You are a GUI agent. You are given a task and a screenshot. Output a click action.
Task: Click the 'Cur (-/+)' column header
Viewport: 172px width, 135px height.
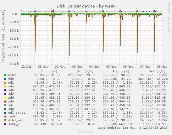pos(49,71)
